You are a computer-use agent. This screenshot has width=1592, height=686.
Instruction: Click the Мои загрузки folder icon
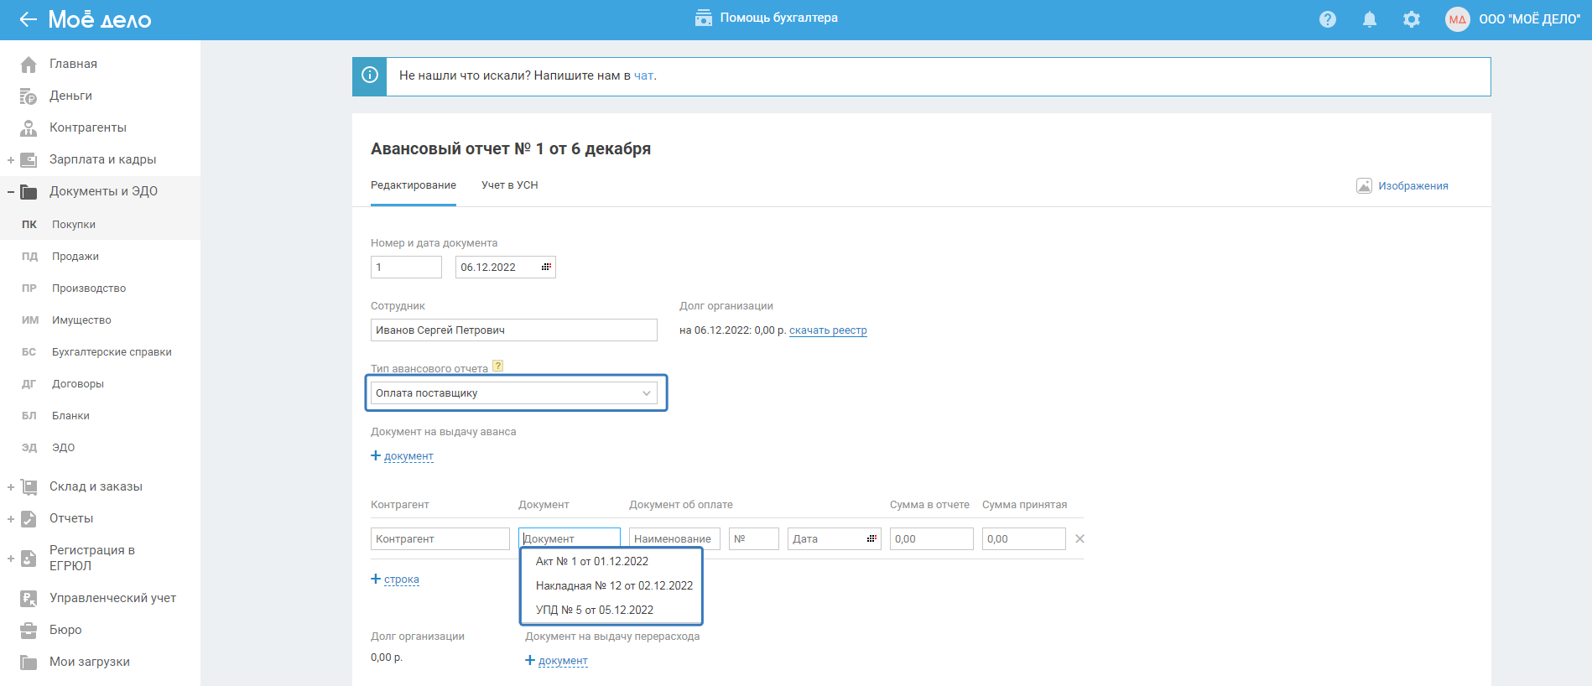pyautogui.click(x=29, y=662)
